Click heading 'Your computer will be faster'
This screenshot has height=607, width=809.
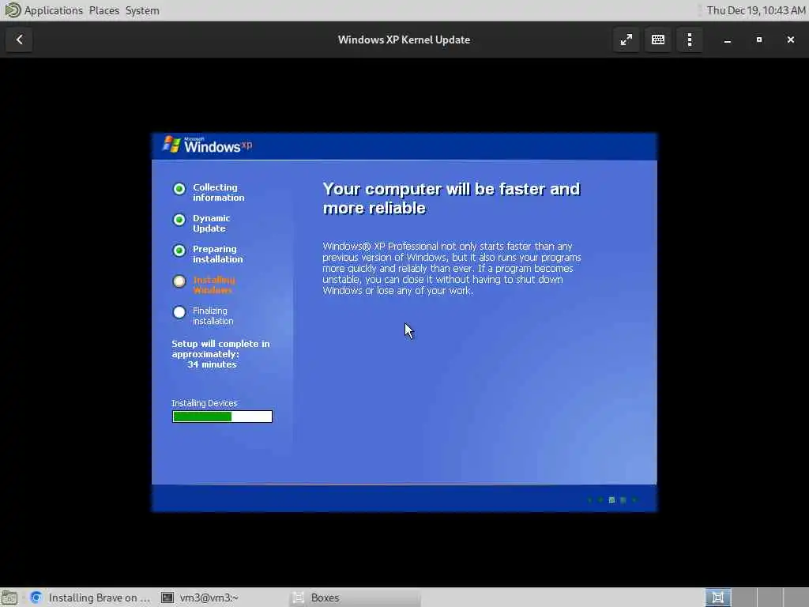pos(451,198)
